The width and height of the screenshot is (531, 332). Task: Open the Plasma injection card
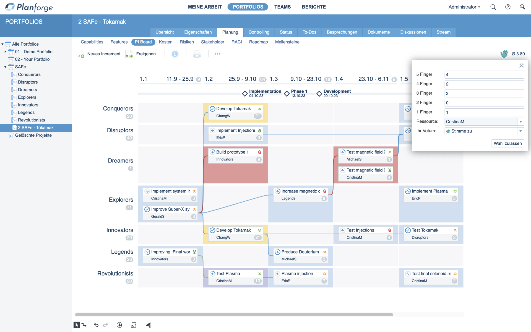pyautogui.click(x=301, y=277)
